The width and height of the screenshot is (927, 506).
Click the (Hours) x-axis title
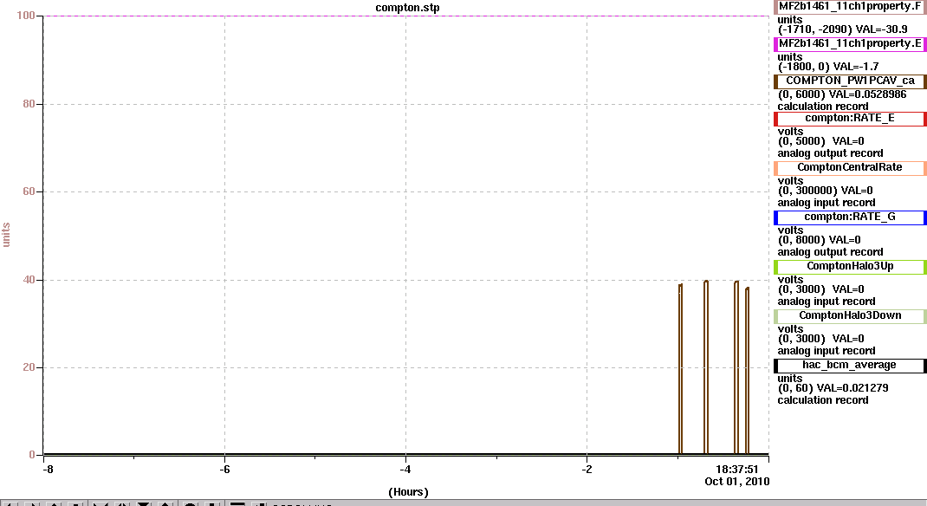408,492
